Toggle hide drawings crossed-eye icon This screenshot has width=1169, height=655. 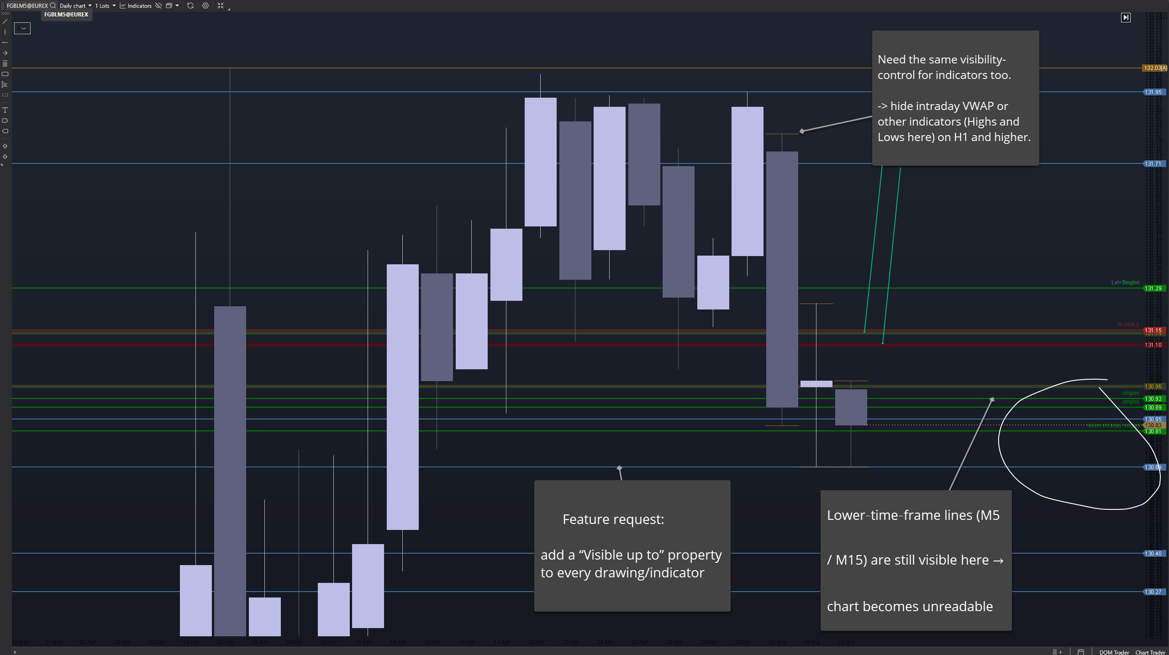[x=158, y=5]
